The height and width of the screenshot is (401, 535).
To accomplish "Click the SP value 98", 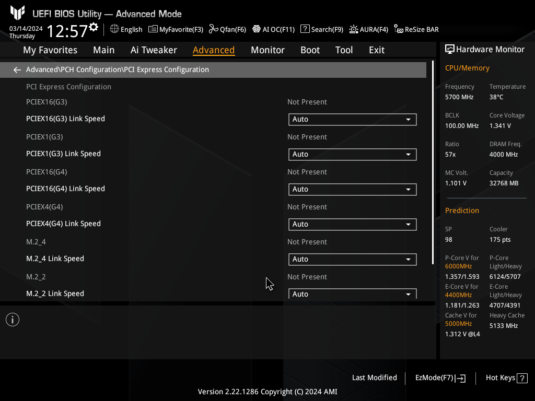I will coord(449,240).
